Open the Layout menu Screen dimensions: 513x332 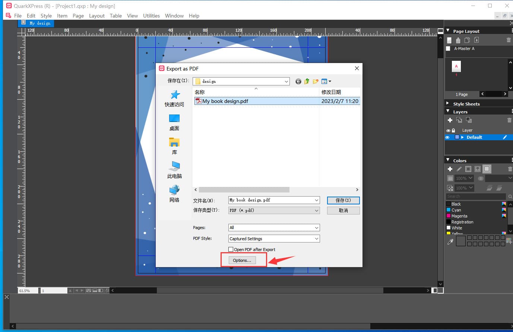coord(97,16)
